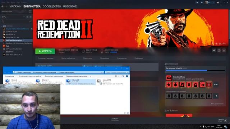Click the library search magnifier
230x129 pixels.
pos(3,21)
